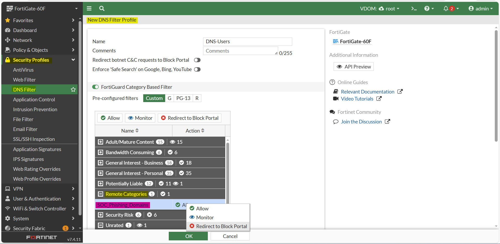Click the Security Fabric orange warning badge
500x244 pixels.
click(x=65, y=228)
